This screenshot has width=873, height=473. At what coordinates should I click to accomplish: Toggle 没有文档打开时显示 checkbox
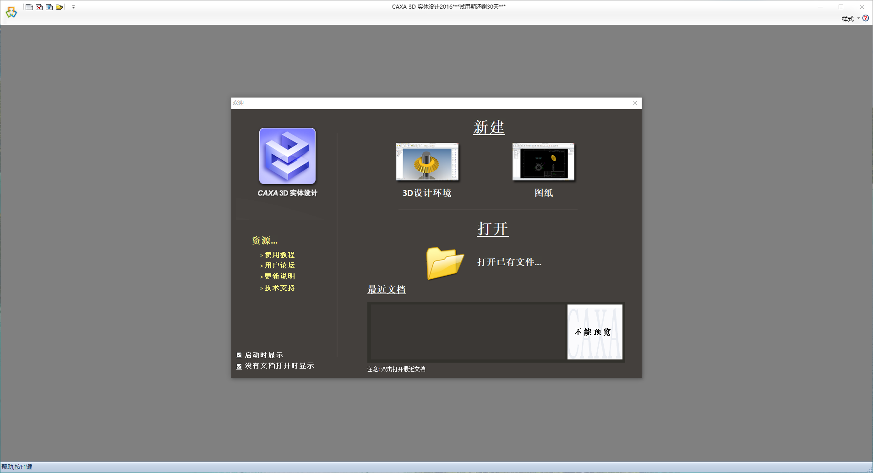(239, 366)
